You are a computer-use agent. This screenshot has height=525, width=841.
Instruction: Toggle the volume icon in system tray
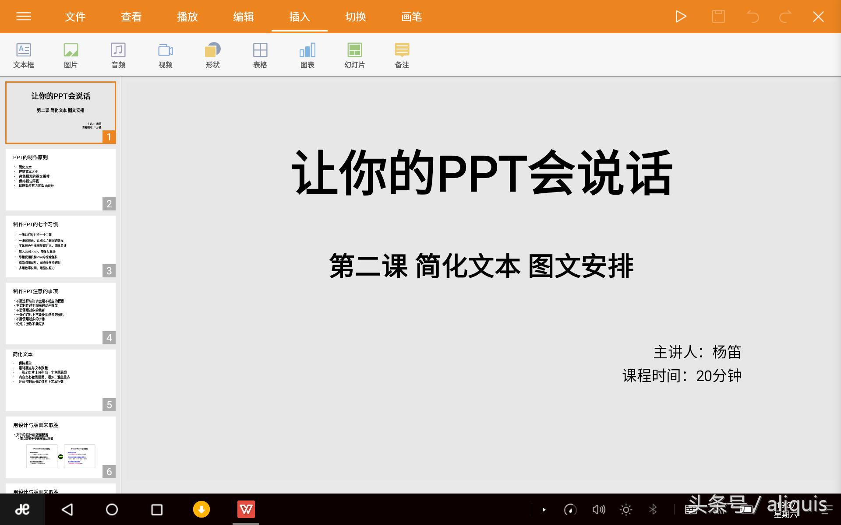click(598, 509)
